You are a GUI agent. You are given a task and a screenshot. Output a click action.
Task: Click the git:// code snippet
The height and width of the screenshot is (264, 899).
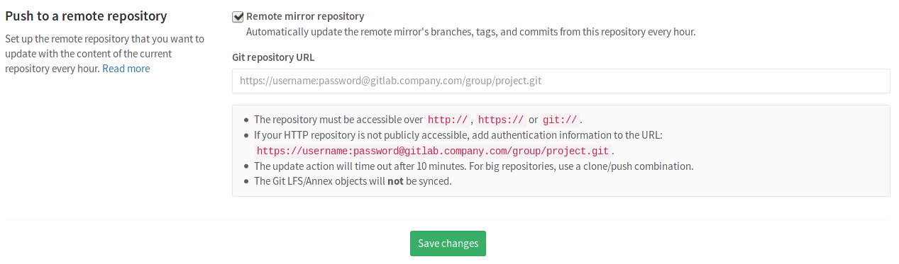tap(560, 120)
